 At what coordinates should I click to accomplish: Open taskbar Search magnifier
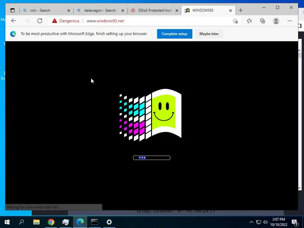pyautogui.click(x=21, y=222)
